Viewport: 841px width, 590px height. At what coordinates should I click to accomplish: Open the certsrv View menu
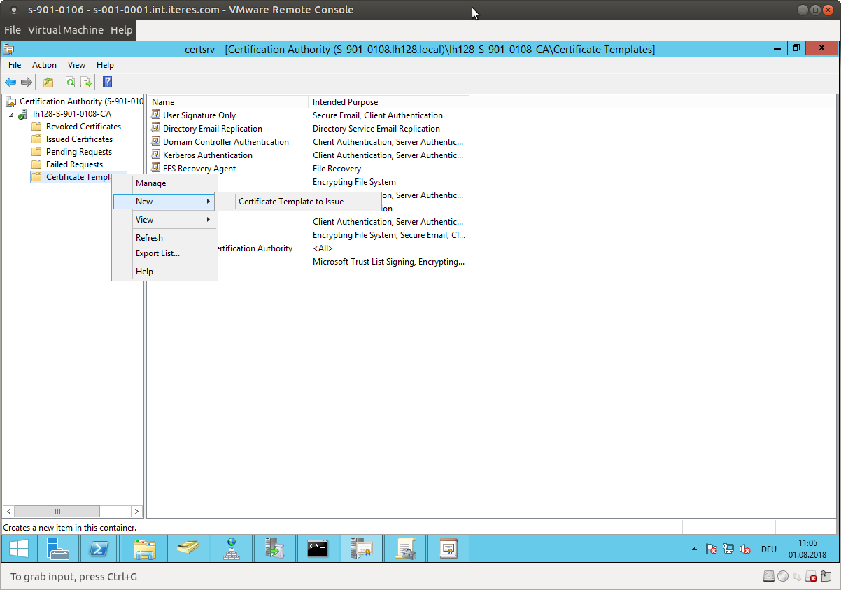76,65
